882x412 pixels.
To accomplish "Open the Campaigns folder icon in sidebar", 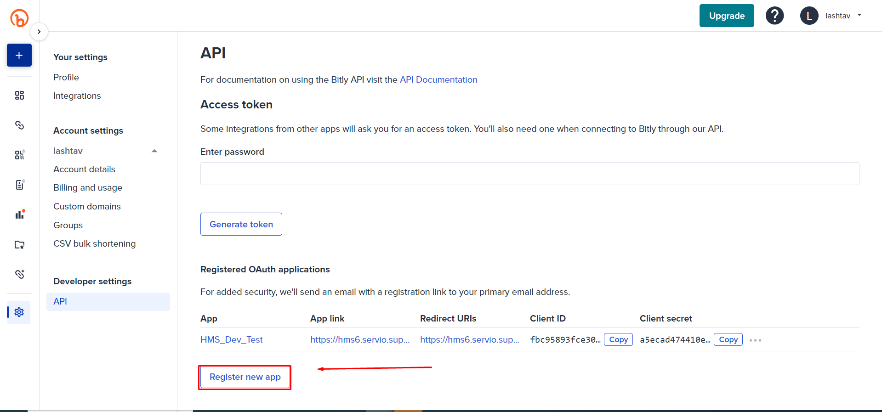I will 19,244.
